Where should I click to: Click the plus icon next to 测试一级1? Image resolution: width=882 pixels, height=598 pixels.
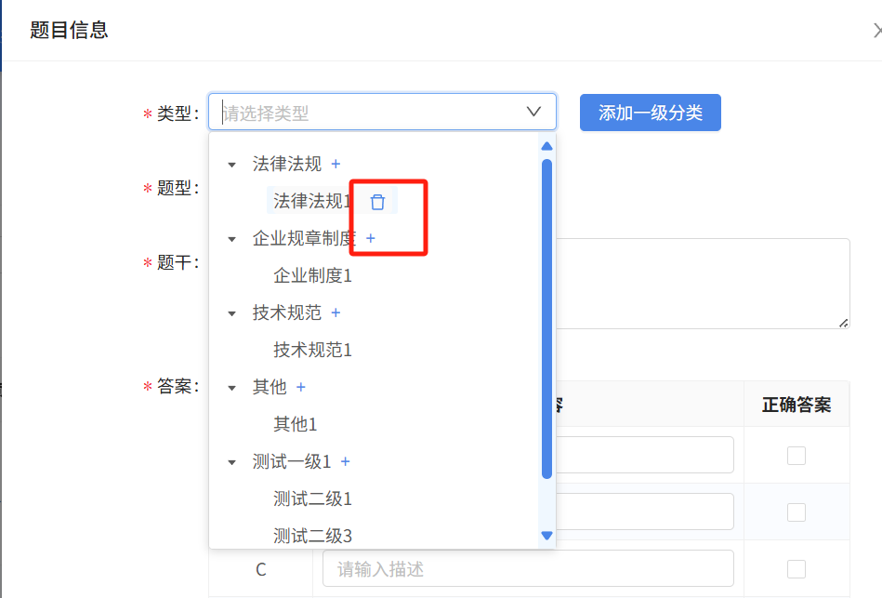[x=346, y=462]
